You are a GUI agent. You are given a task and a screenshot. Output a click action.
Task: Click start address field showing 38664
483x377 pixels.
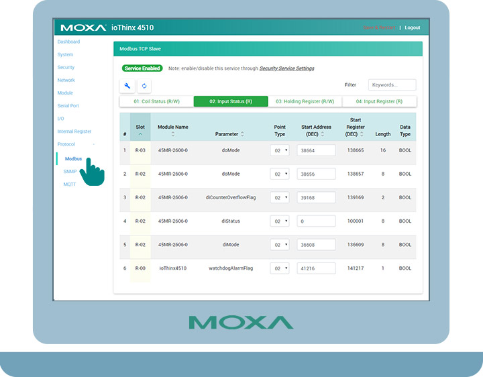[x=317, y=150]
